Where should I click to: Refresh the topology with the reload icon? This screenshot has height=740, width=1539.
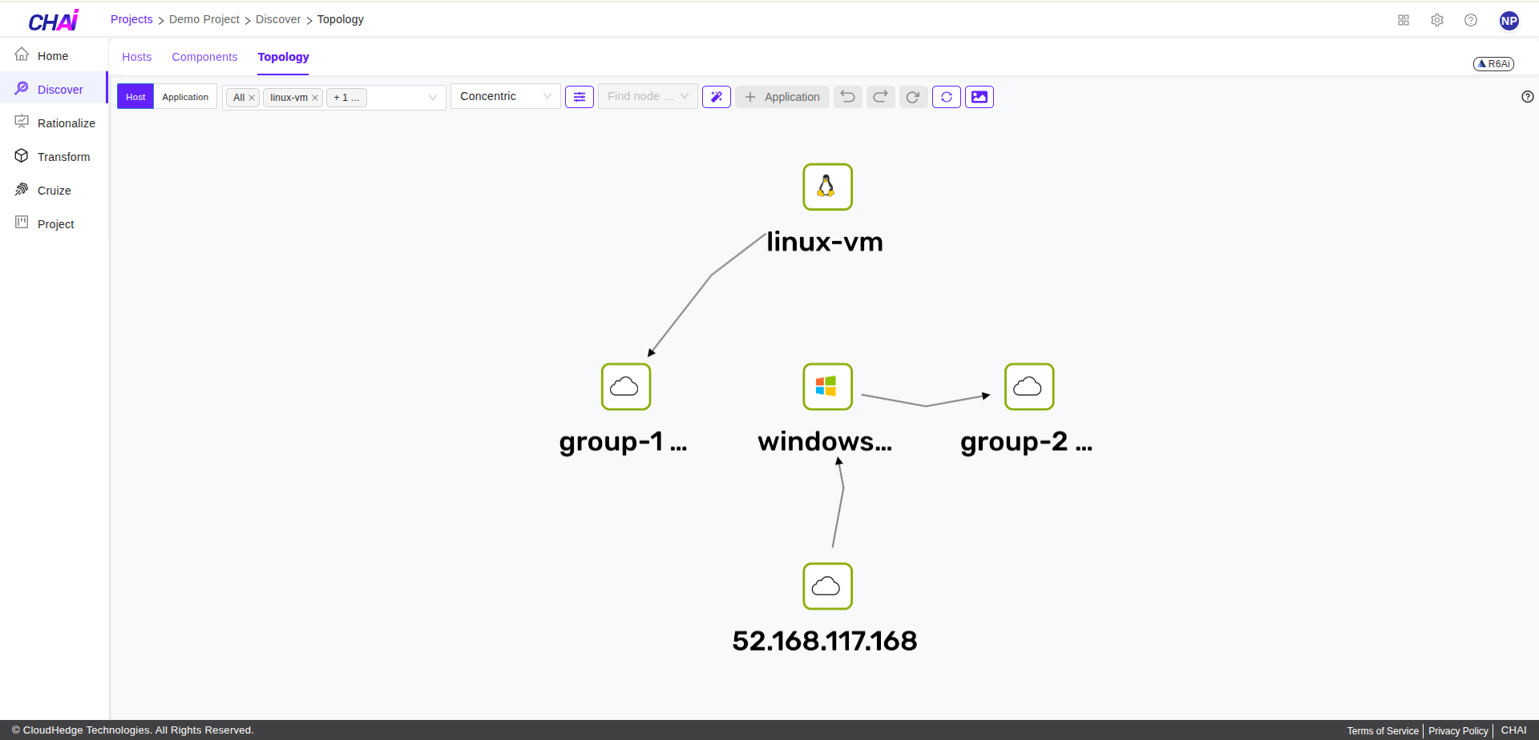913,96
